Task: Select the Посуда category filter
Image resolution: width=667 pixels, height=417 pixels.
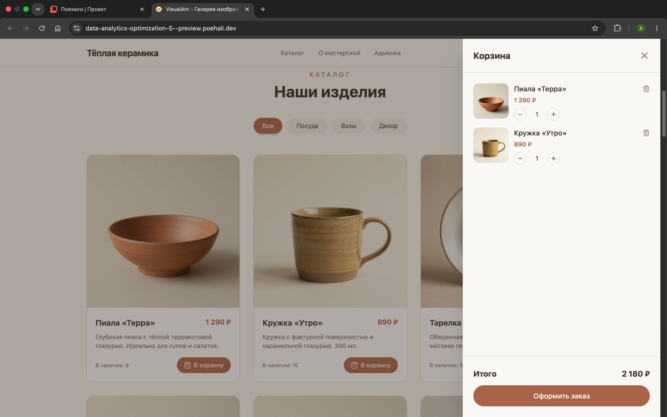Action: tap(307, 126)
